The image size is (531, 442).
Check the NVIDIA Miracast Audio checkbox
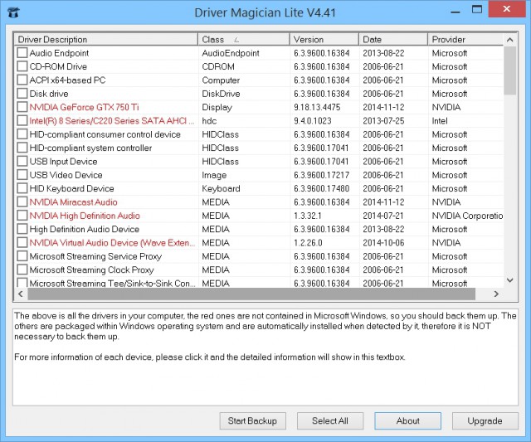point(22,202)
